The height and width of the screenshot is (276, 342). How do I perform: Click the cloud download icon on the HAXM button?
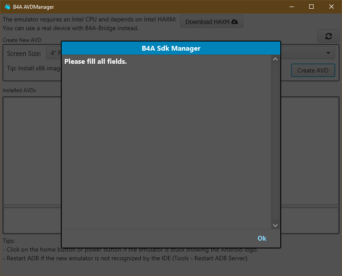click(234, 21)
